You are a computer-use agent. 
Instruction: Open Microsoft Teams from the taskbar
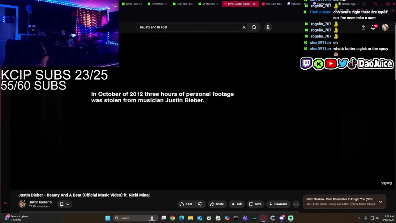[245, 218]
